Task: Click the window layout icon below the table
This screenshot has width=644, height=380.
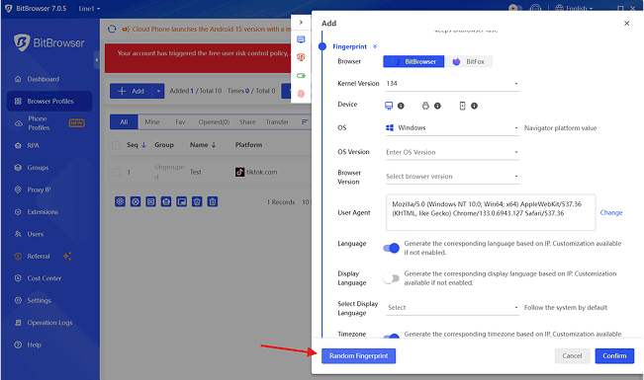Action: [x=182, y=201]
